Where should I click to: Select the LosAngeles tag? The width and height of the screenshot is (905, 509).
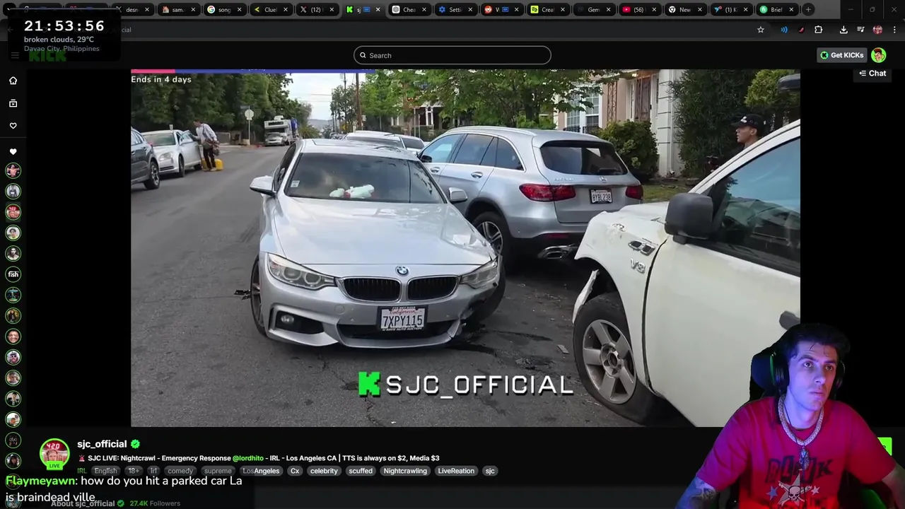(x=261, y=471)
